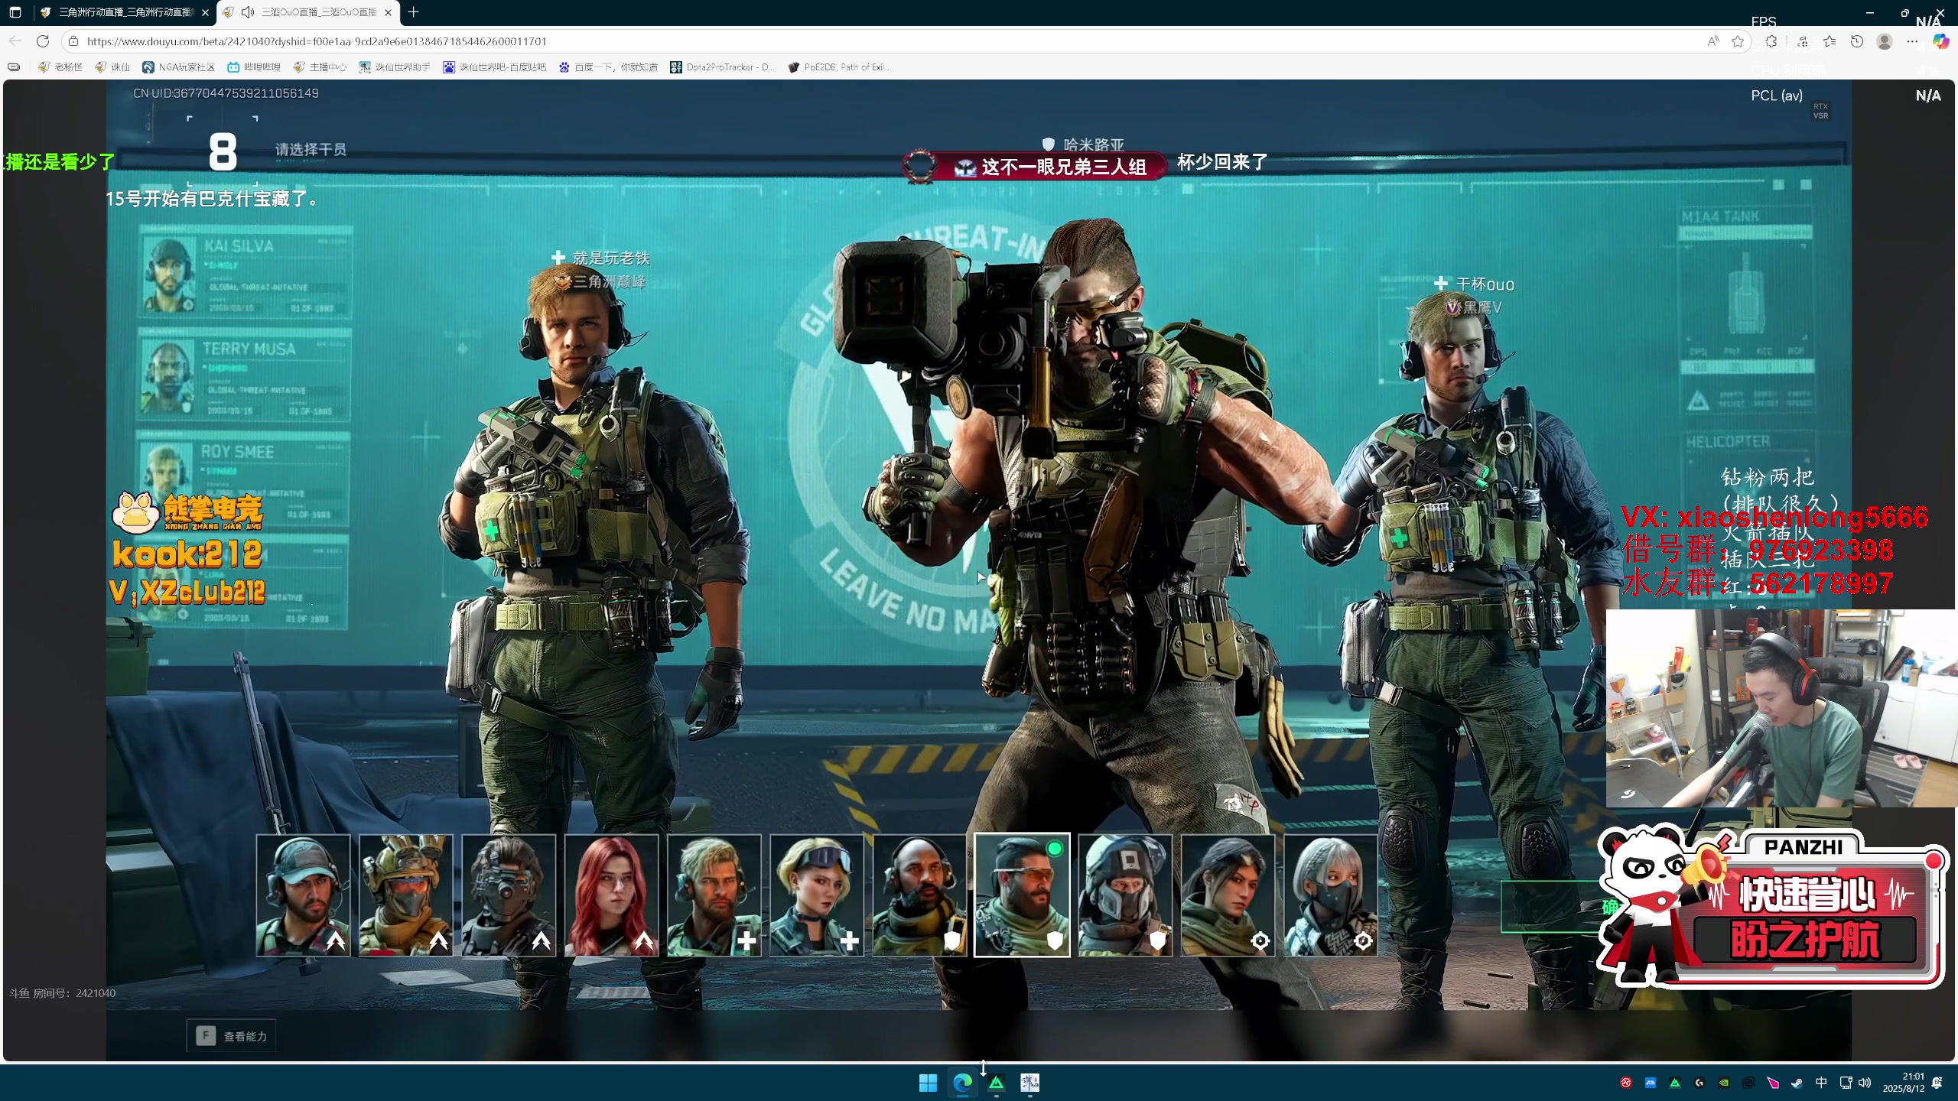This screenshot has width=1958, height=1101.
Task: Open the 哔哩哔哩 bookmark
Action: [x=254, y=67]
